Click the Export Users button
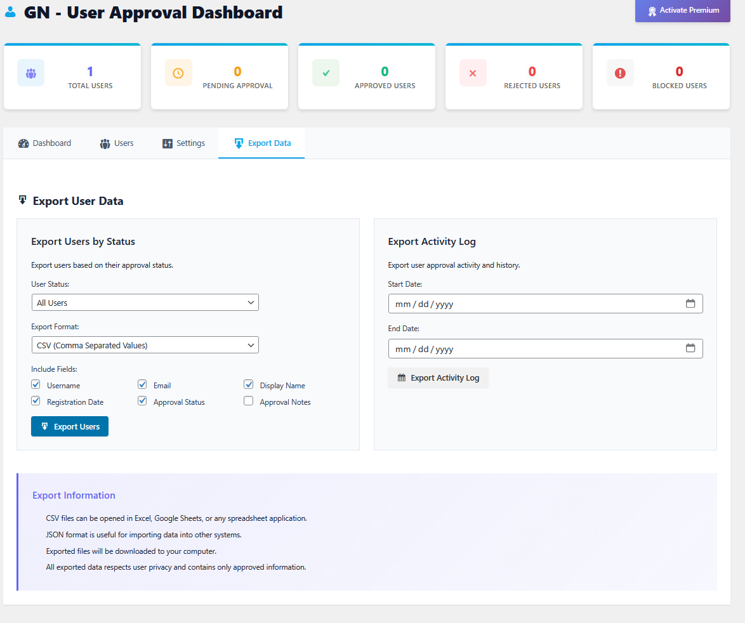745x623 pixels. 69,426
